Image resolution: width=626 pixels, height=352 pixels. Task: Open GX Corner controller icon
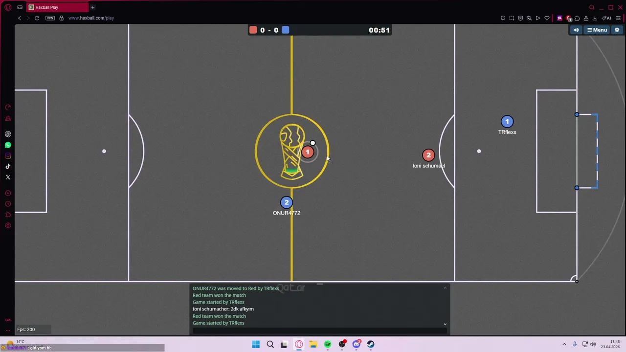point(20,7)
